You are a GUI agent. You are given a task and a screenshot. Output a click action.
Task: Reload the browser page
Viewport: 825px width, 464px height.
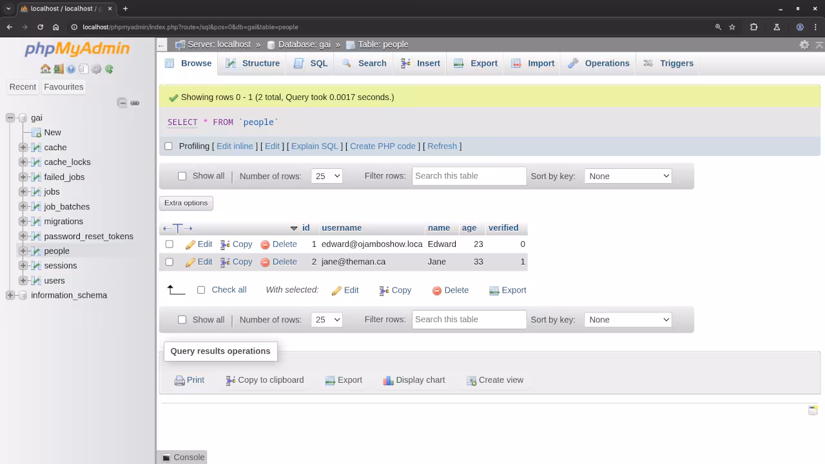(x=40, y=27)
